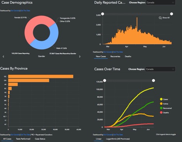The width and height of the screenshot is (182, 142).
Task: Go to previous Case Demographics chart
Action: click(3, 57)
